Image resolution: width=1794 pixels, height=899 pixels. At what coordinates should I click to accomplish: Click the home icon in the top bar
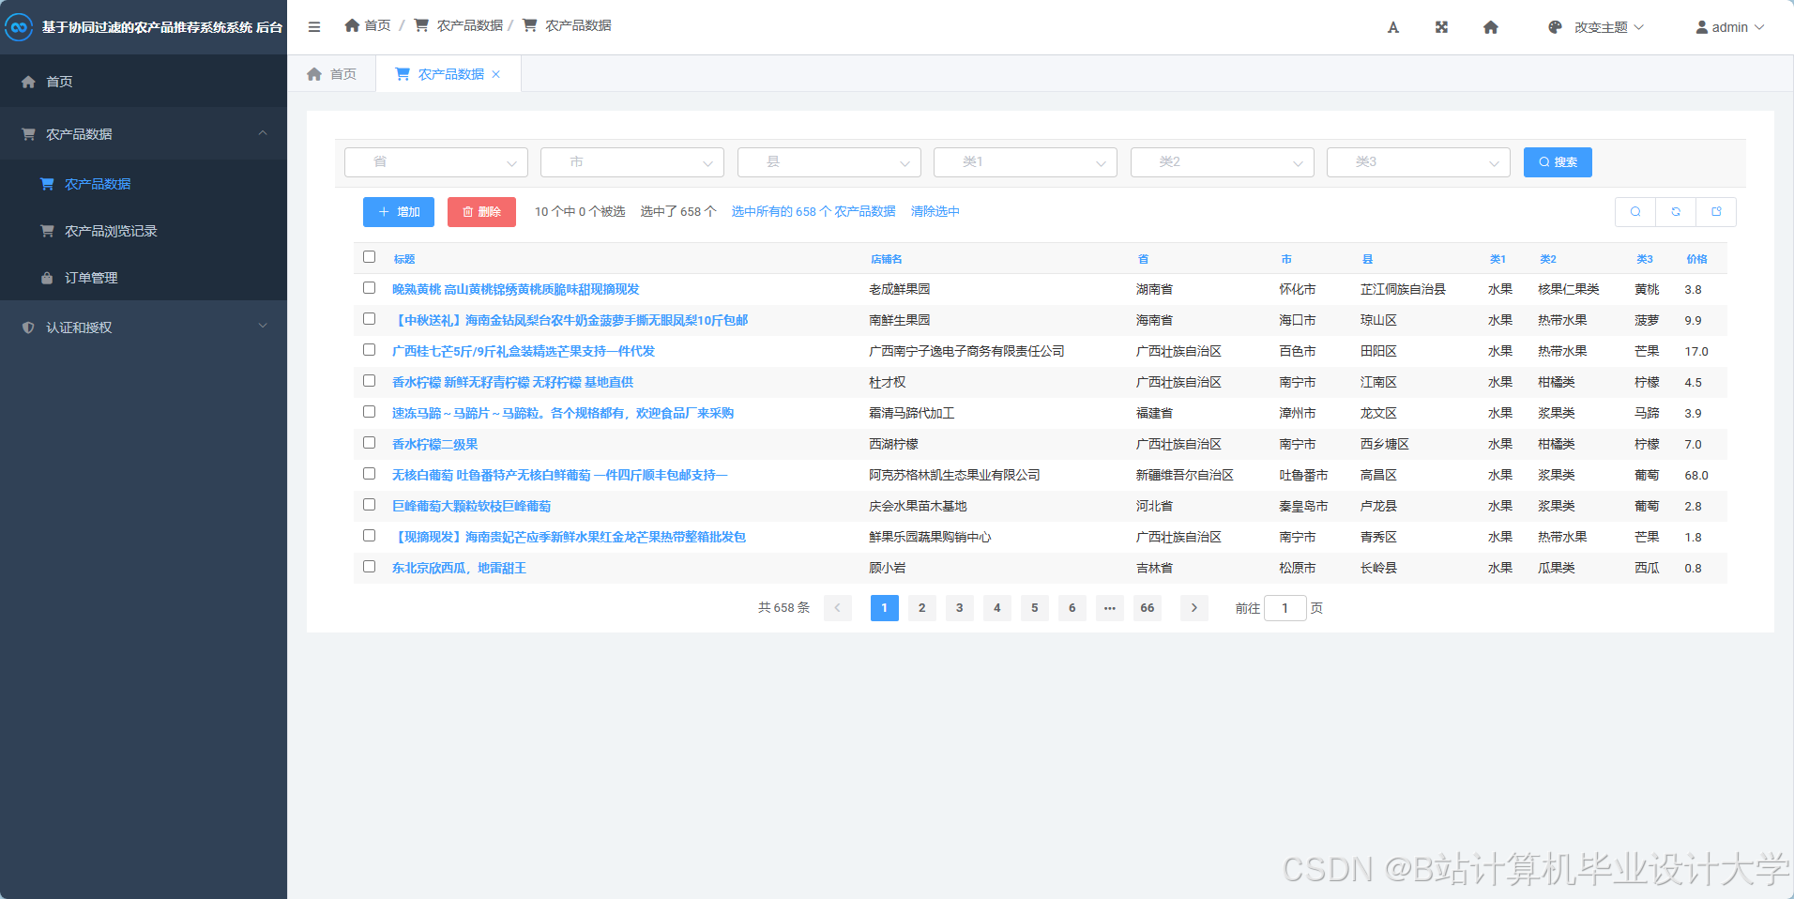pos(1490,27)
